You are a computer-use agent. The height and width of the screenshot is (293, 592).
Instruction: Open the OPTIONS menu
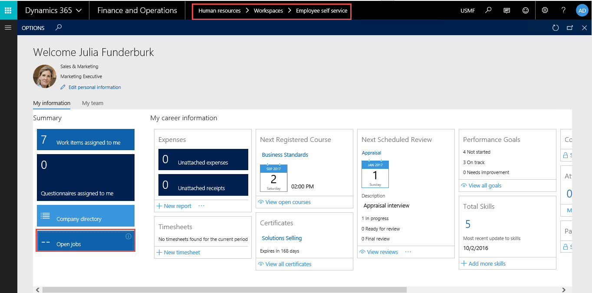[x=33, y=27]
